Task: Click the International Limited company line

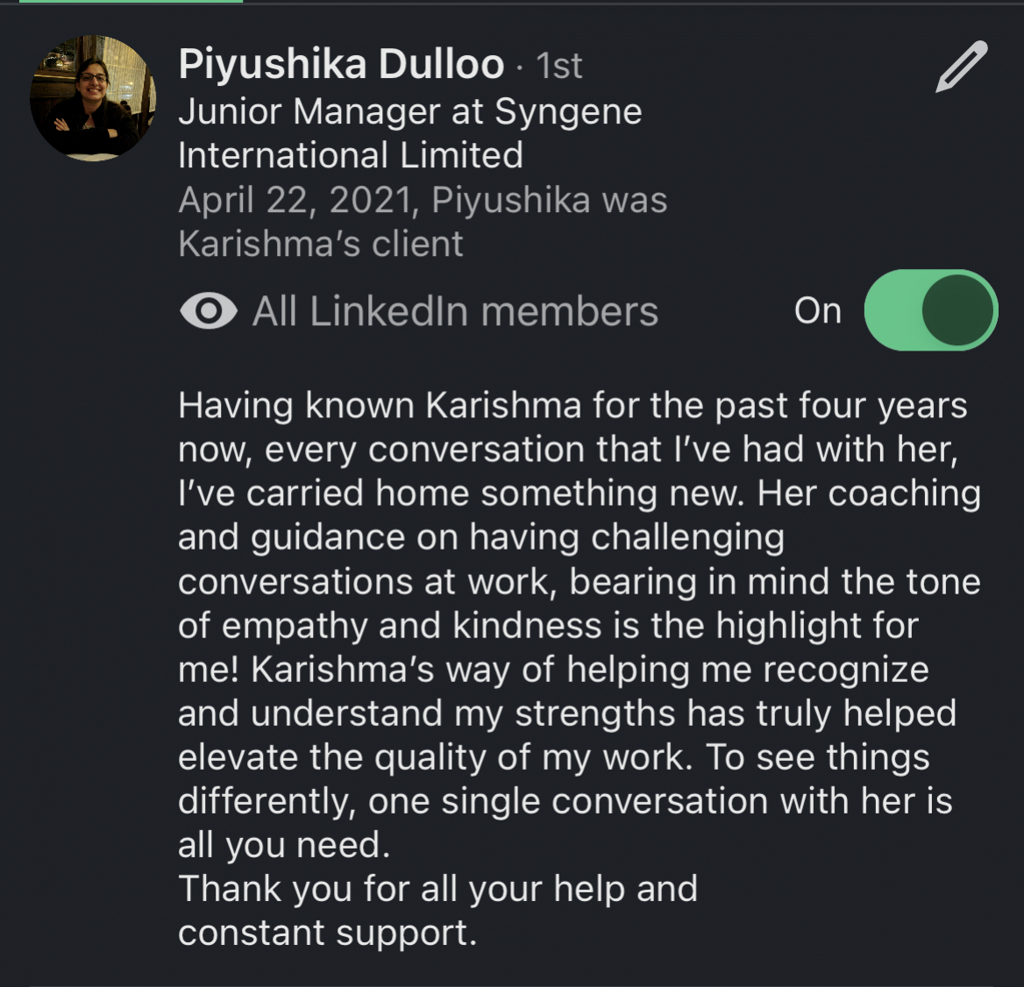Action: pyautogui.click(x=350, y=155)
